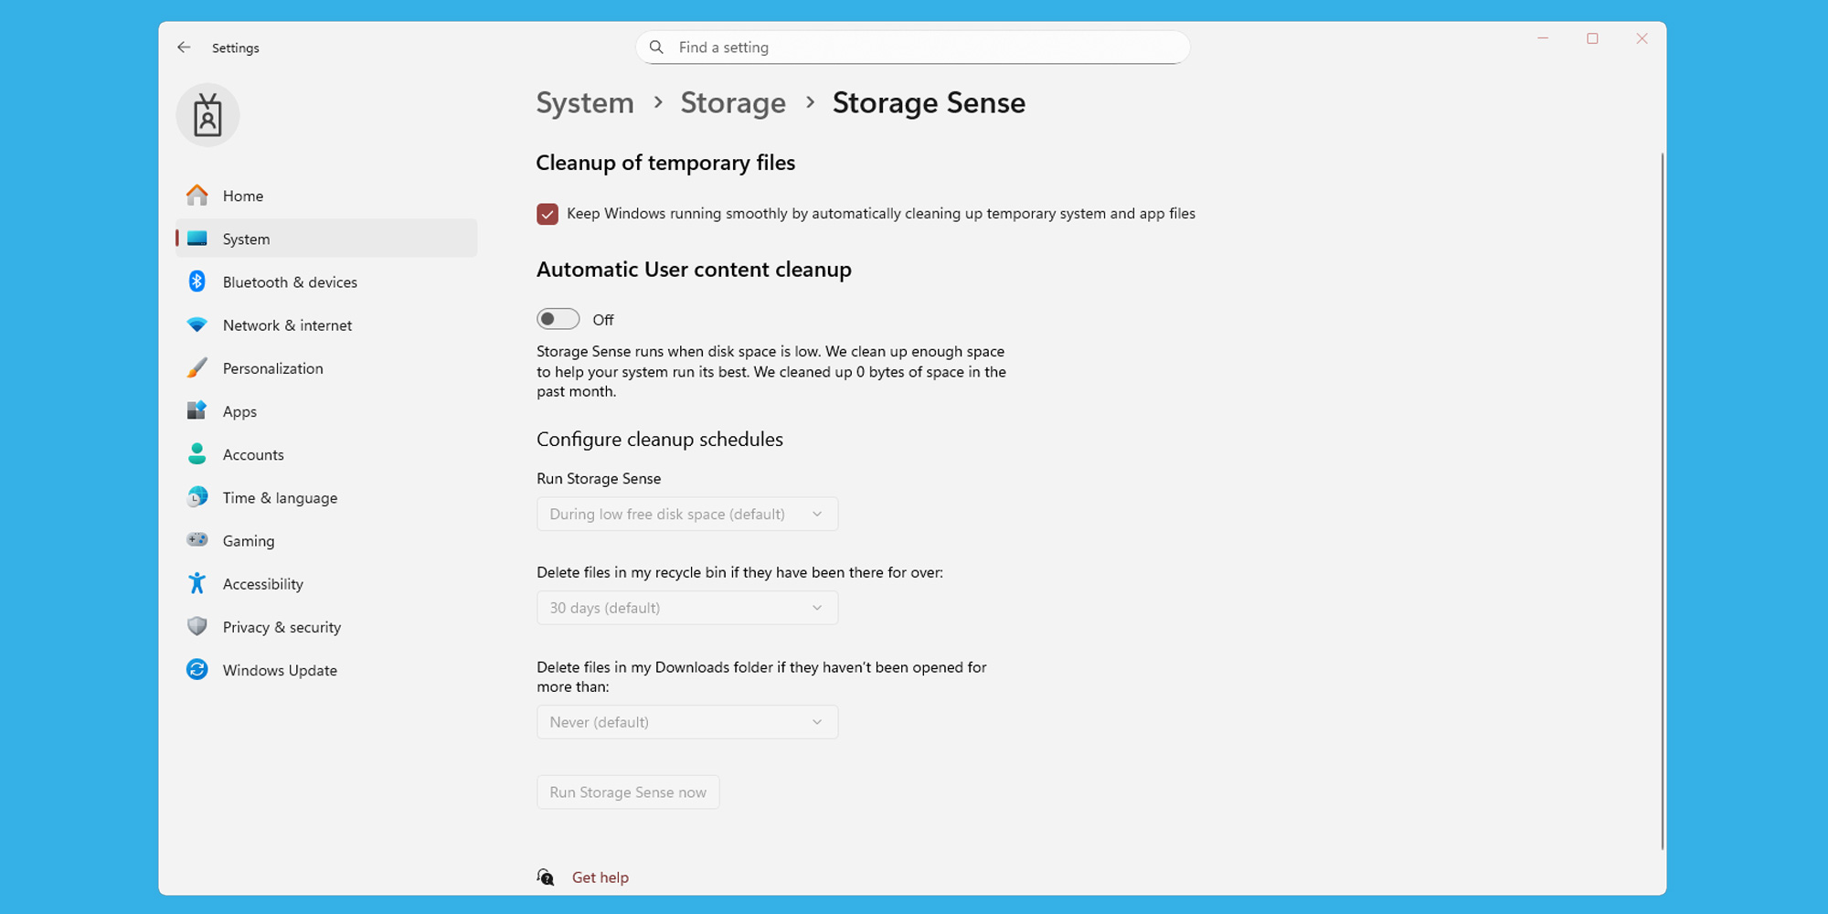1828x914 pixels.
Task: Open the Get help link
Action: point(600,877)
